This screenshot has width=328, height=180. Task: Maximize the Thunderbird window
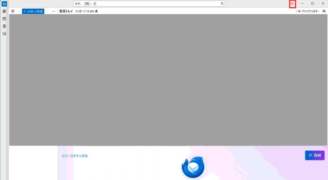point(313,4)
